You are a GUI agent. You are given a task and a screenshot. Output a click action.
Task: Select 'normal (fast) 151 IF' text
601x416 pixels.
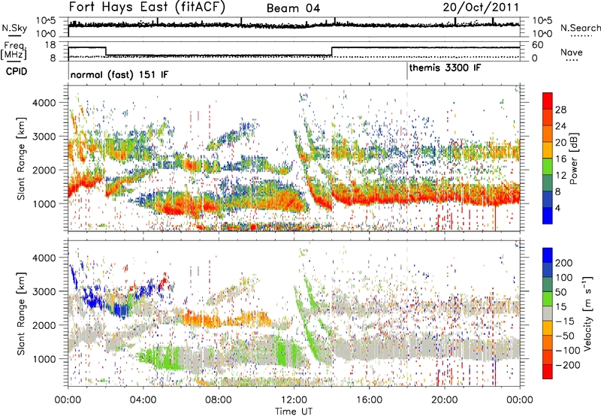coord(119,74)
